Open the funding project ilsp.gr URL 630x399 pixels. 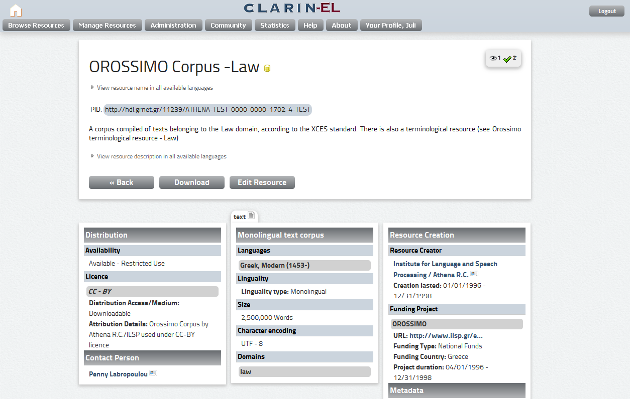(x=446, y=336)
